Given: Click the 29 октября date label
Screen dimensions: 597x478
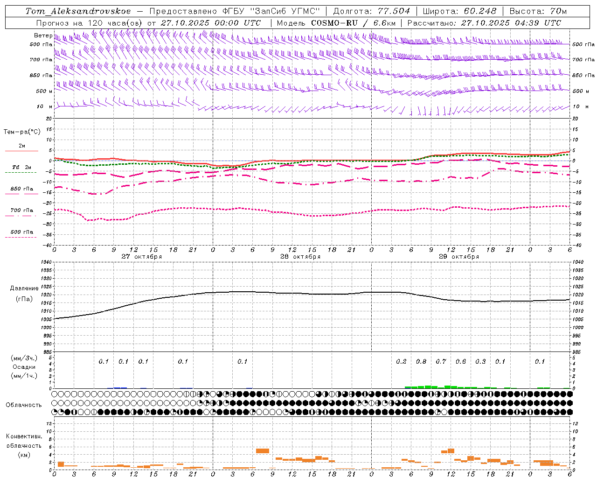Looking at the screenshot, I should point(459,257).
